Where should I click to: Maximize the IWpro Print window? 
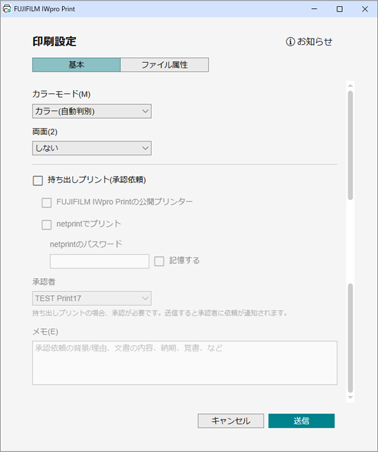point(339,9)
